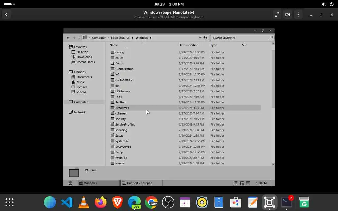Sort by the Name column header
Screen dimensions: 338x211
(x=114, y=45)
